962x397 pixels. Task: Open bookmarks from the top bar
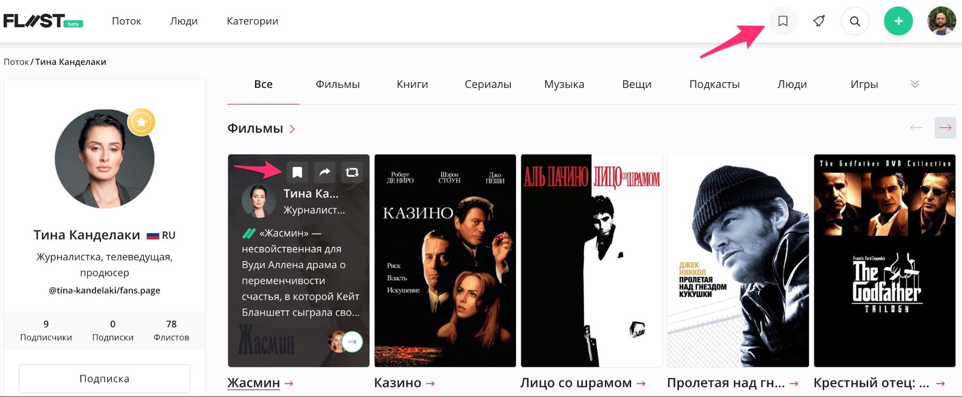coord(783,21)
